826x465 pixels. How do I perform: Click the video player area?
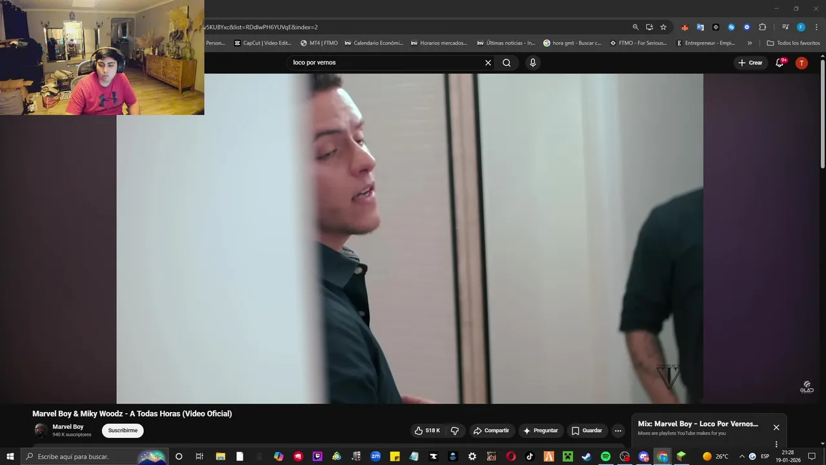click(410, 238)
